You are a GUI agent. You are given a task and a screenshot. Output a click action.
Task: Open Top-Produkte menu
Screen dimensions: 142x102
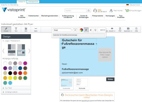click(121, 16)
